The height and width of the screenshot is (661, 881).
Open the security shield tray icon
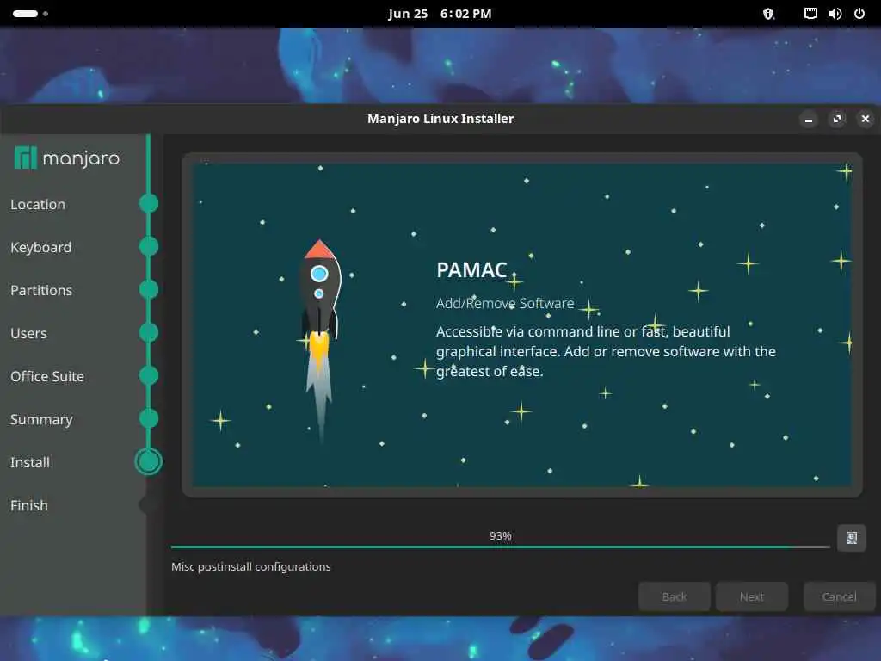pyautogui.click(x=768, y=14)
